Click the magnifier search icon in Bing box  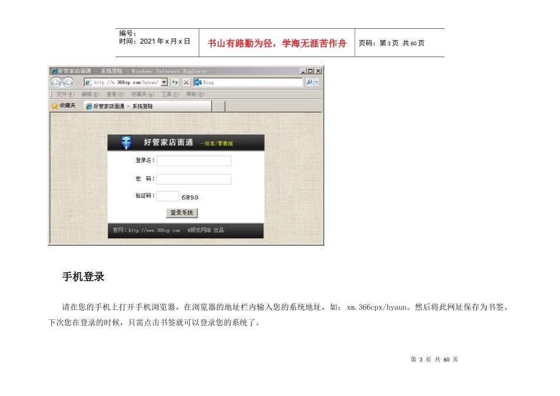tap(309, 82)
